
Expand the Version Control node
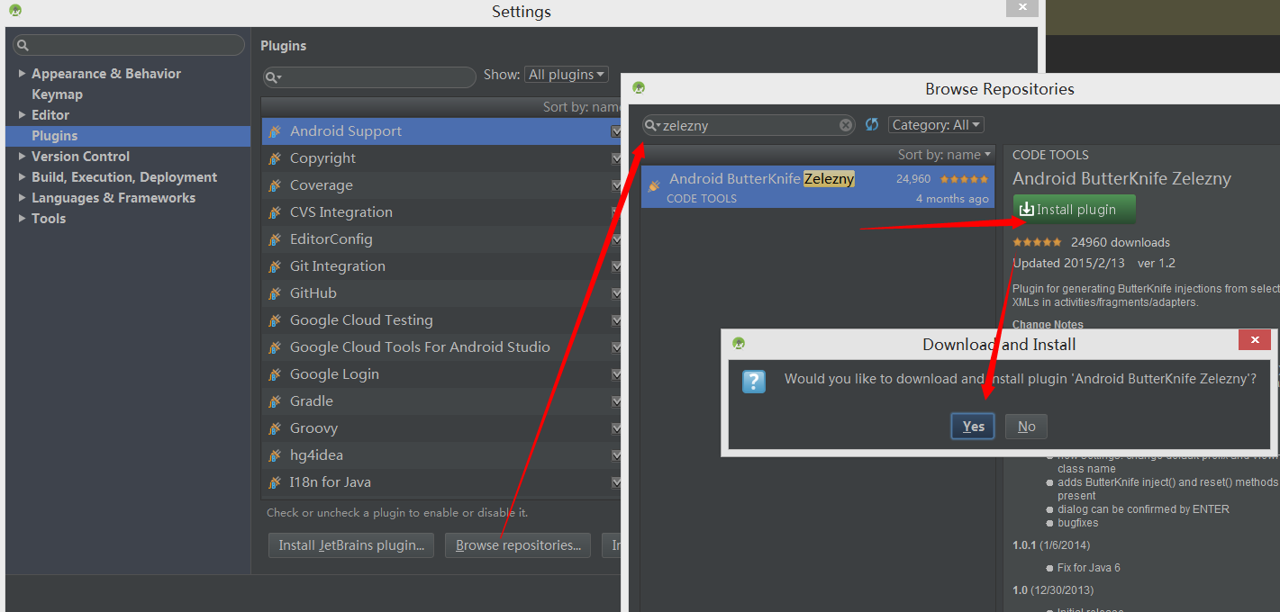(x=22, y=157)
